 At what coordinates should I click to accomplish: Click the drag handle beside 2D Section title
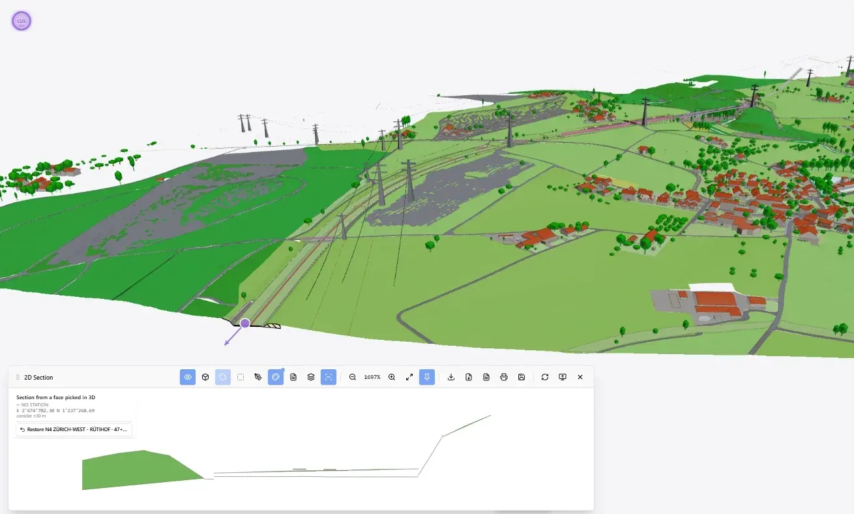18,378
